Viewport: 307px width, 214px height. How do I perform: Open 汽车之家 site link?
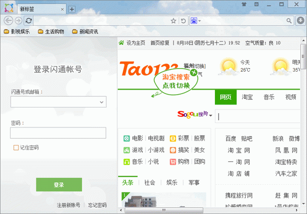tap(286, 174)
